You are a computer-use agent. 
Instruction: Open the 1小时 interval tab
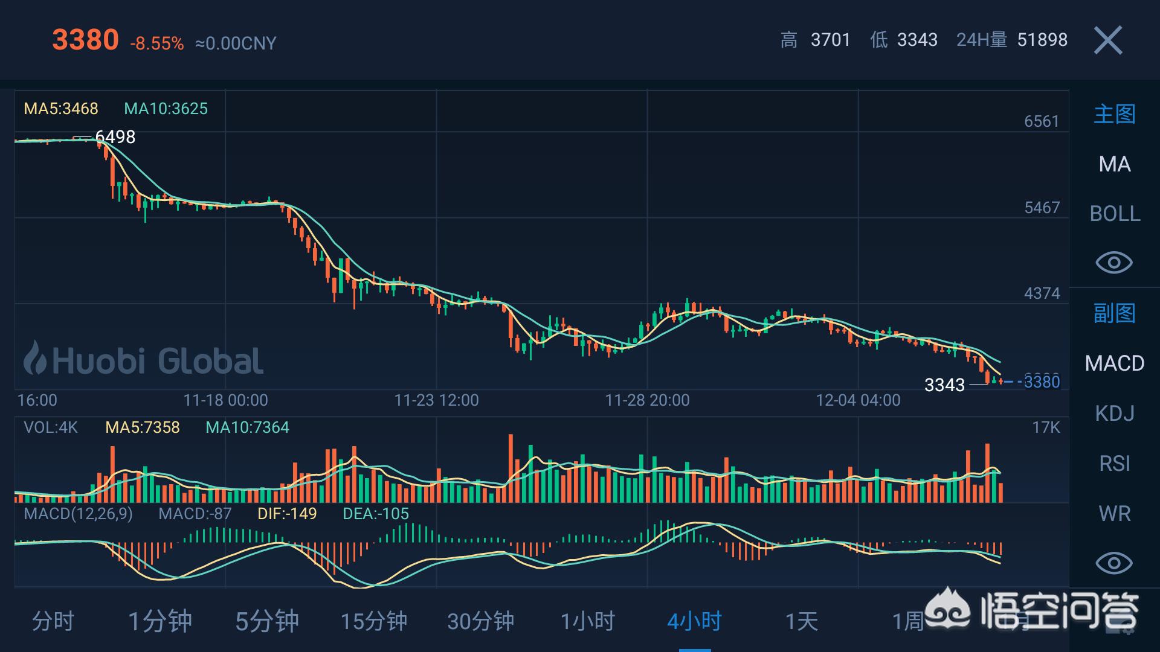(587, 621)
